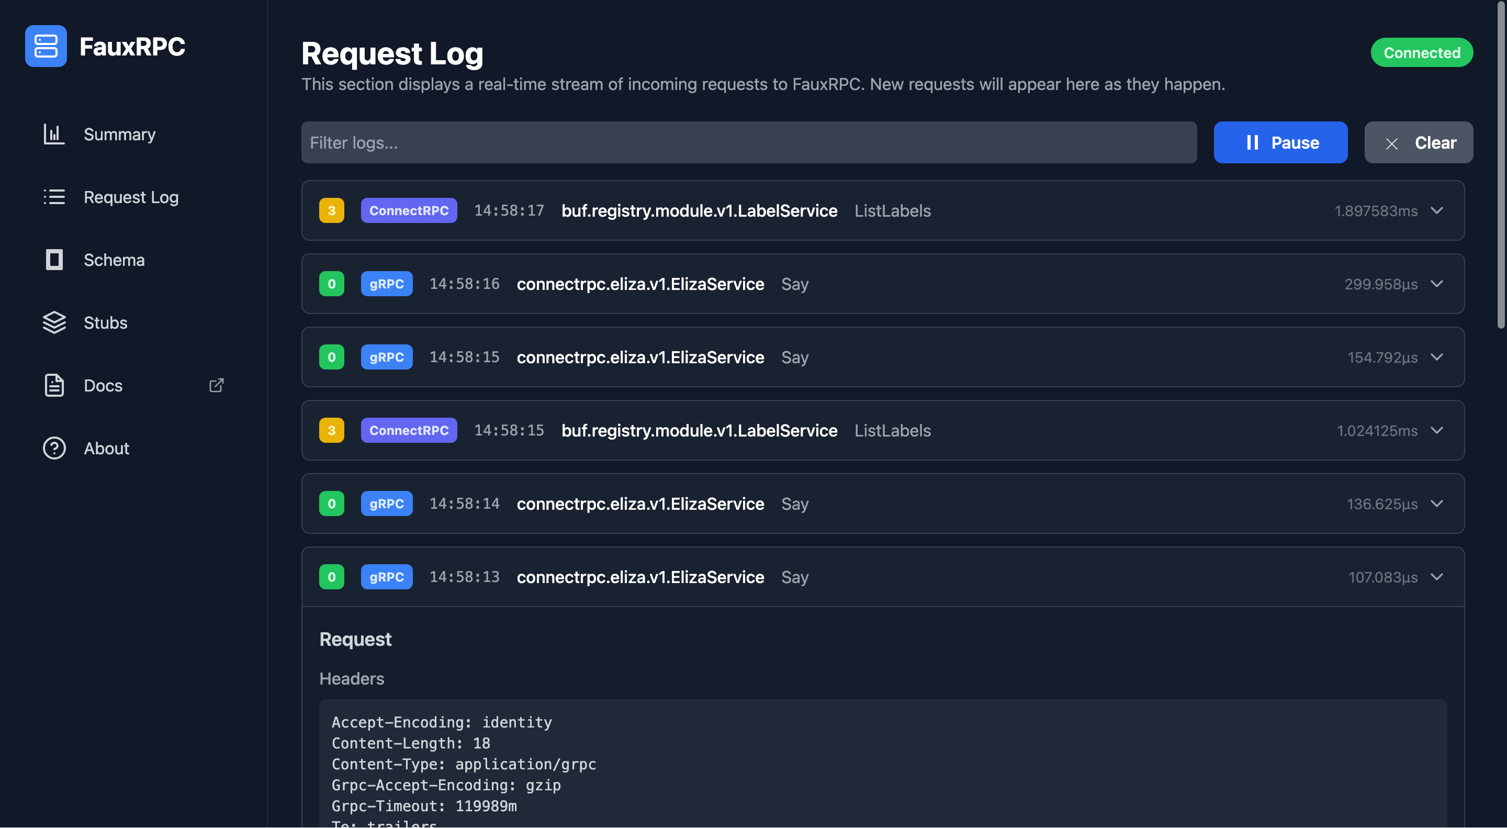
Task: Select the Summary bar-chart icon
Action: (x=54, y=134)
